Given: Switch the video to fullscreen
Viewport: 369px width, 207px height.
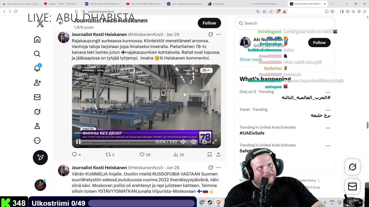Looking at the screenshot, I should tap(214, 142).
